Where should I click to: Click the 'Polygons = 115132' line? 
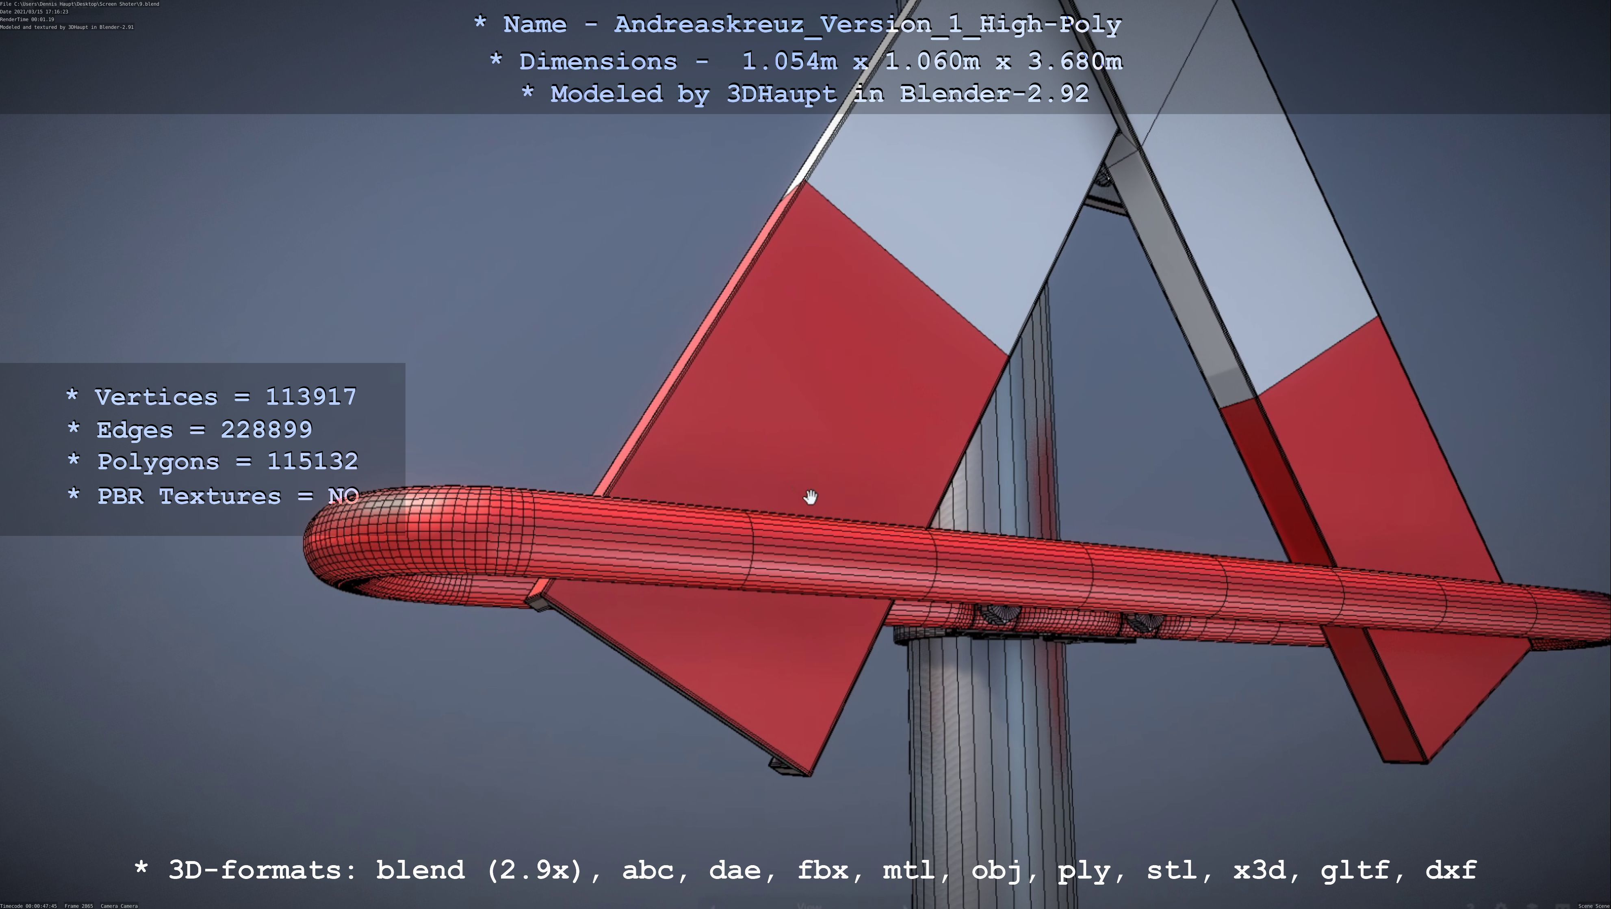[x=212, y=462]
